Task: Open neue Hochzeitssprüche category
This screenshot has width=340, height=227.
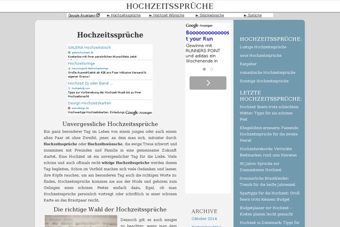Action: [x=261, y=56]
